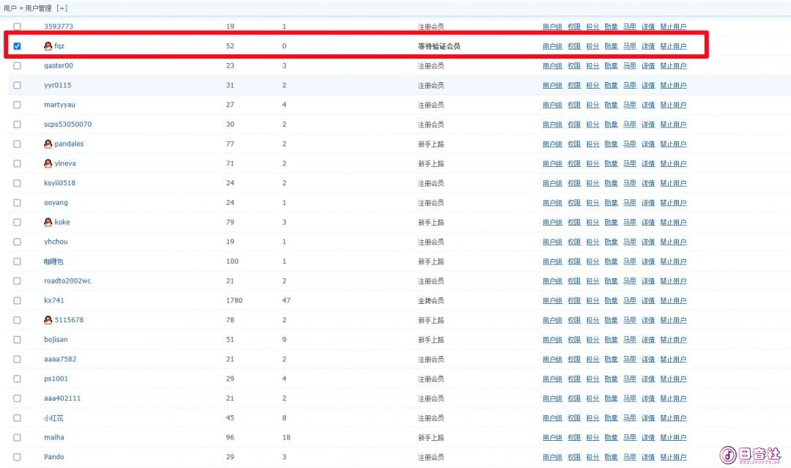Screen dimensions: 791x468
Task: Expand the [+] beside 用户管理 breadcrumb
Action: (62, 8)
